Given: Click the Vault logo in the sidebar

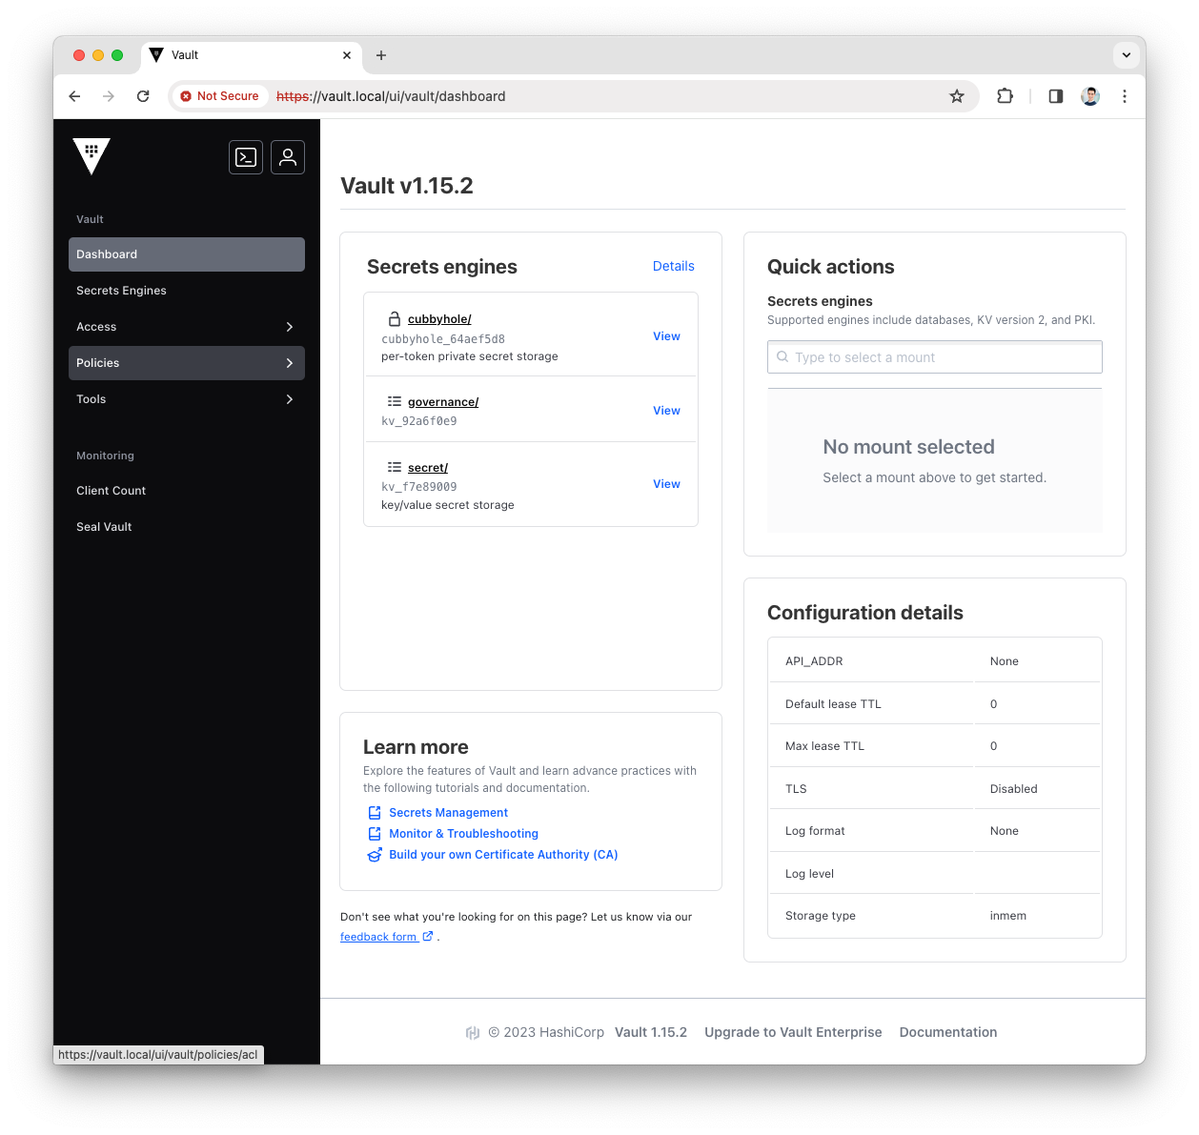Looking at the screenshot, I should point(91,155).
